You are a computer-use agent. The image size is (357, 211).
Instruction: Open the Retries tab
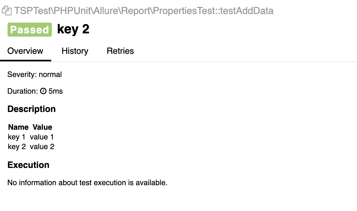[120, 51]
